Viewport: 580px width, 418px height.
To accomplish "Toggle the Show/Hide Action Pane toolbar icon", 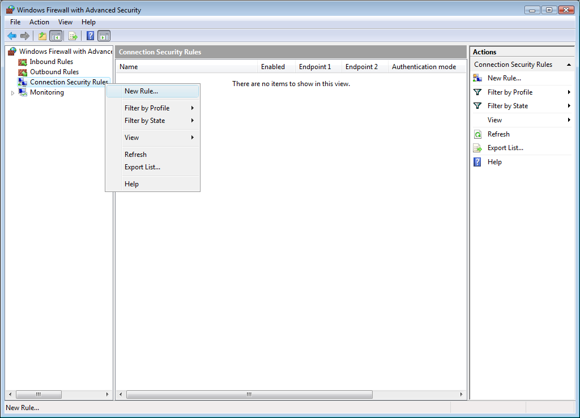I will pyautogui.click(x=104, y=36).
